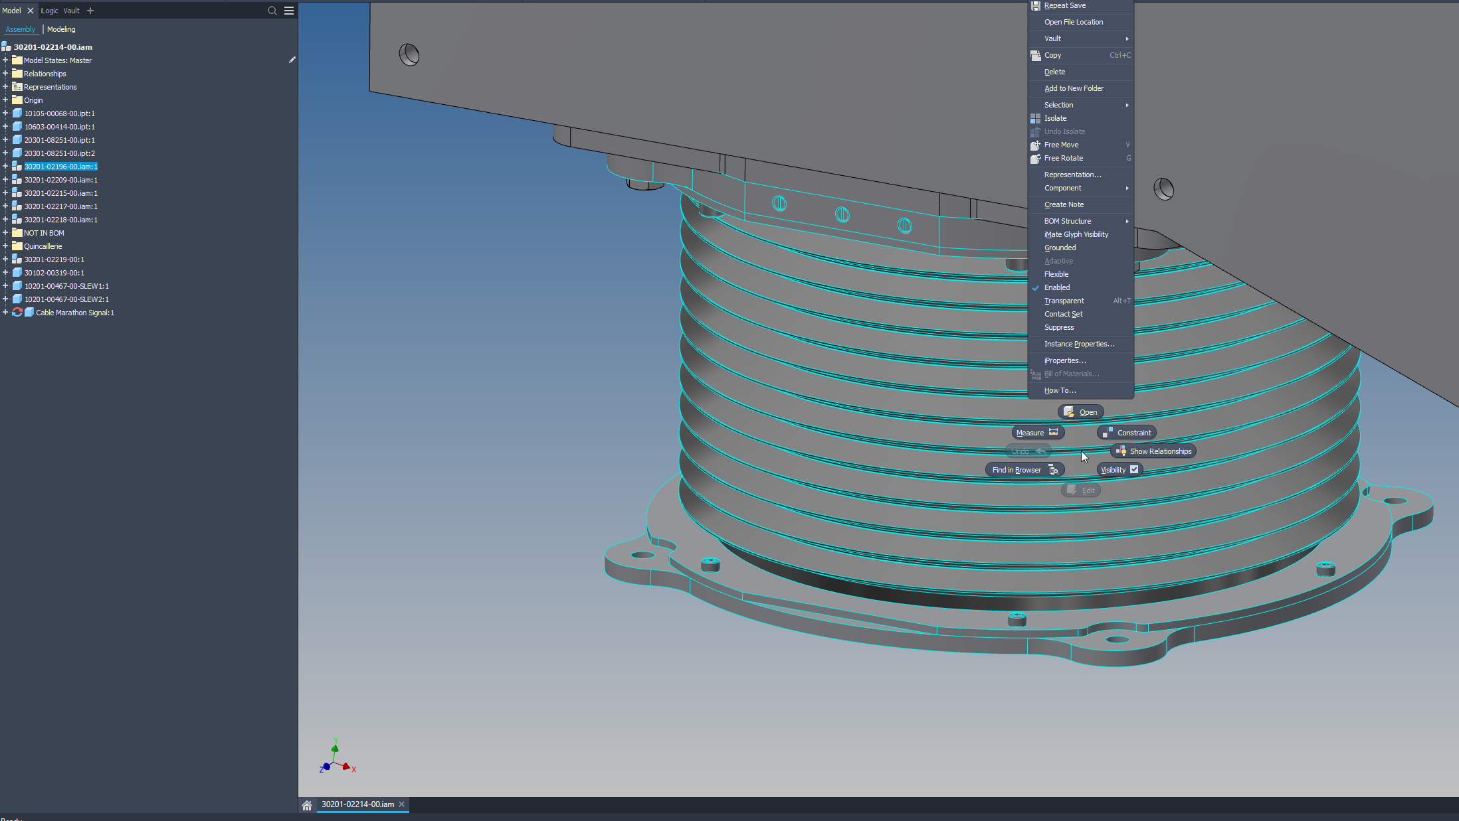Click the browser search magnifier icon
This screenshot has height=821, width=1459.
[x=272, y=11]
